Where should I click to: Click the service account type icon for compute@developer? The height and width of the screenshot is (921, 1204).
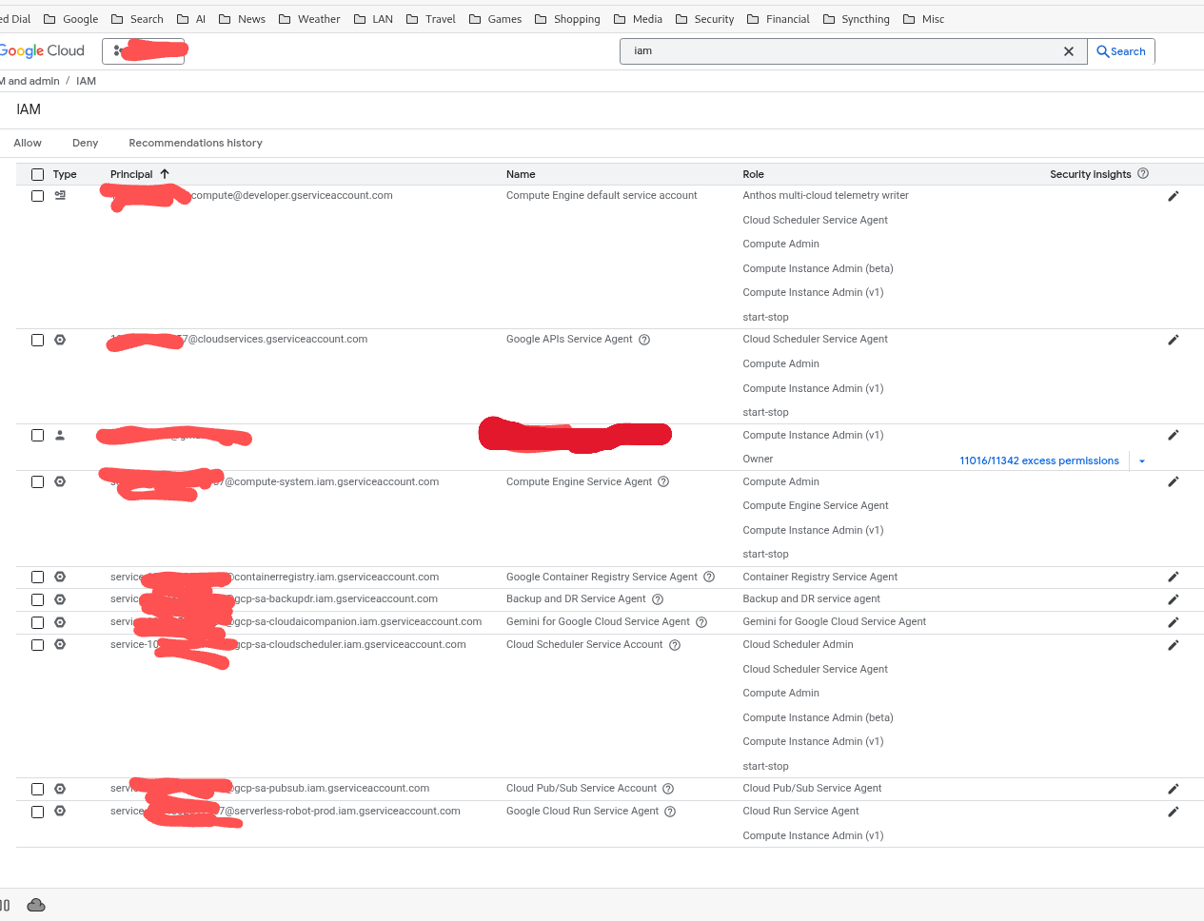pos(60,195)
